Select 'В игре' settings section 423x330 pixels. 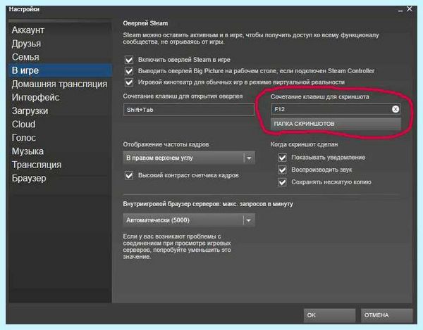click(60, 70)
